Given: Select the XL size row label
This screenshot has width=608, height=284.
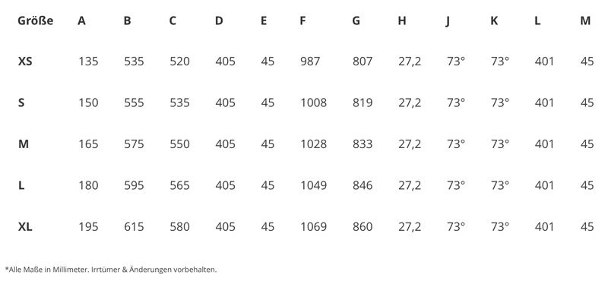Looking at the screenshot, I should pos(25,226).
